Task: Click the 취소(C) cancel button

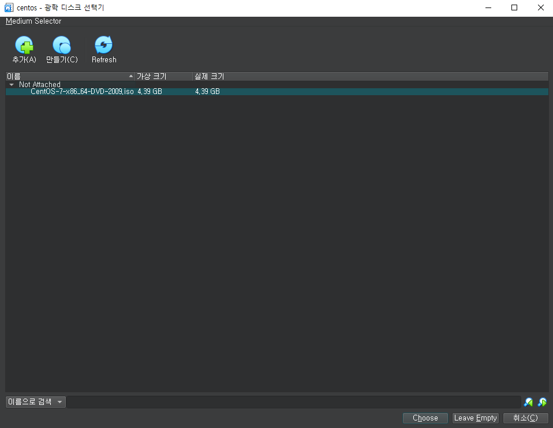Action: point(525,418)
